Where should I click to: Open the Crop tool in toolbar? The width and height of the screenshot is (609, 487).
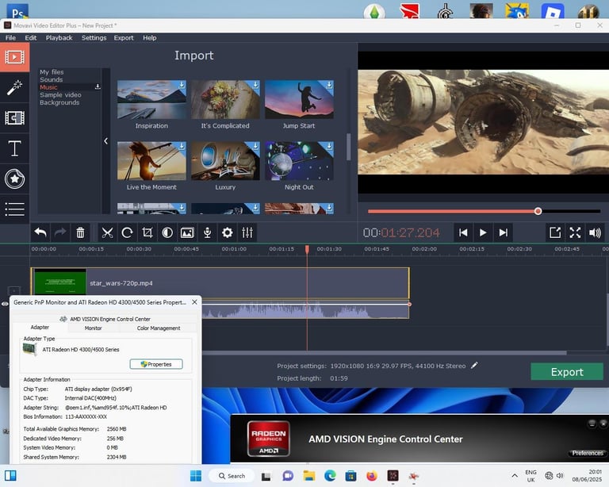click(x=147, y=232)
